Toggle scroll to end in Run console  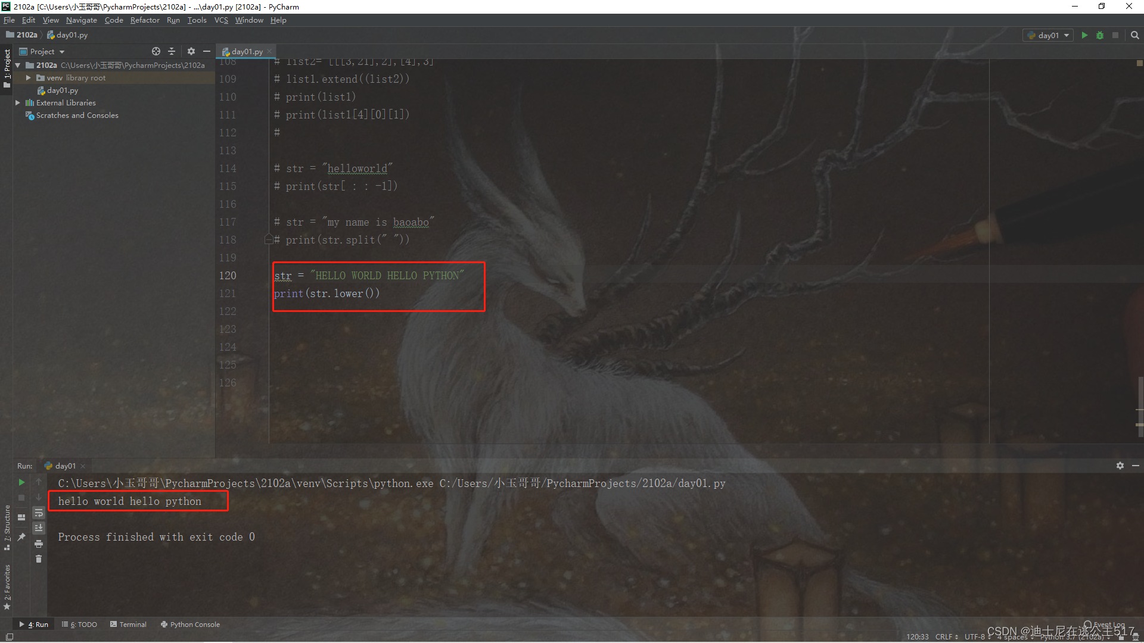point(39,528)
